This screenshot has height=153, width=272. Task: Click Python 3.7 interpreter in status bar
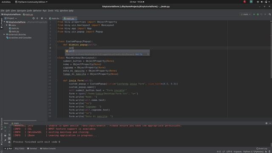click(x=253, y=152)
